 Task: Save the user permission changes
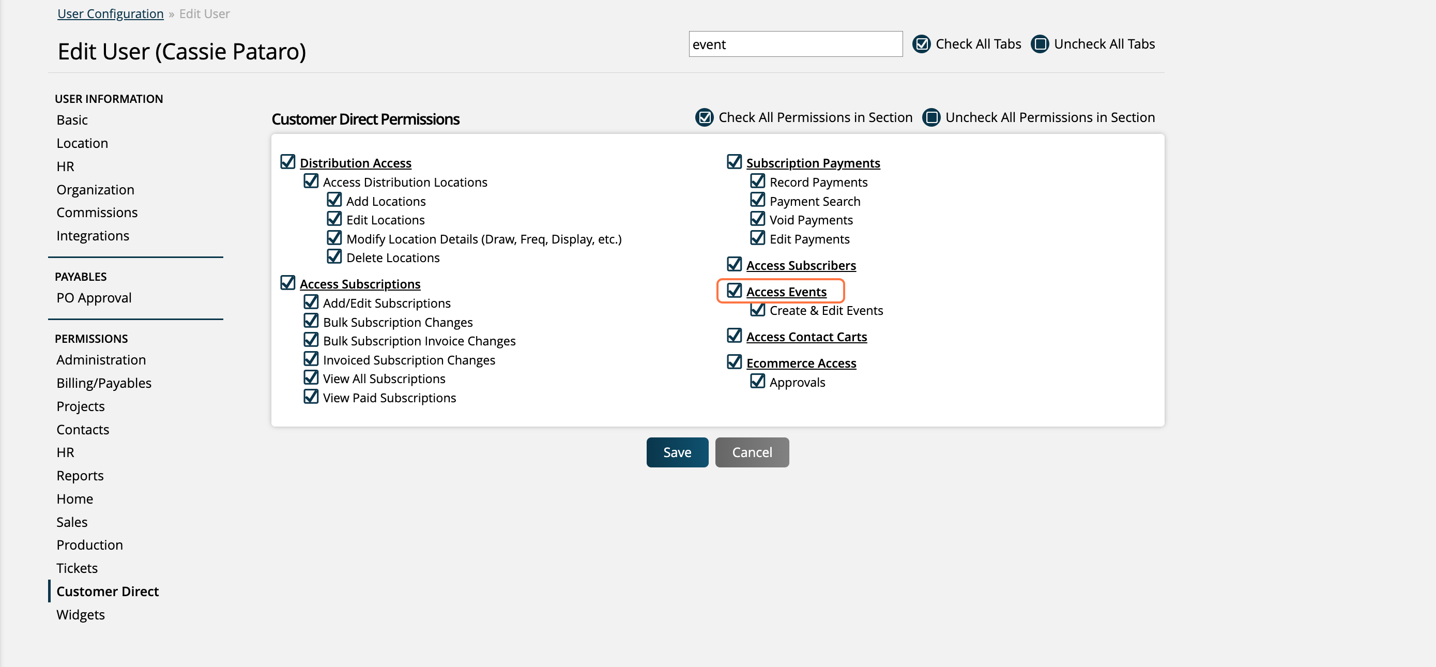[x=677, y=452]
